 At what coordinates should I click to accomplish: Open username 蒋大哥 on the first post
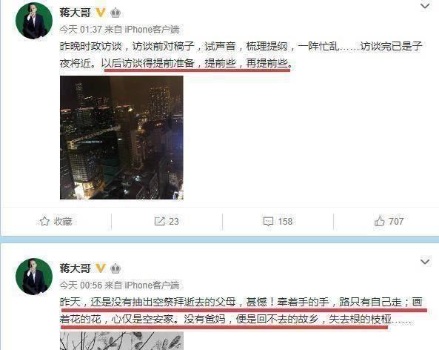pyautogui.click(x=75, y=13)
